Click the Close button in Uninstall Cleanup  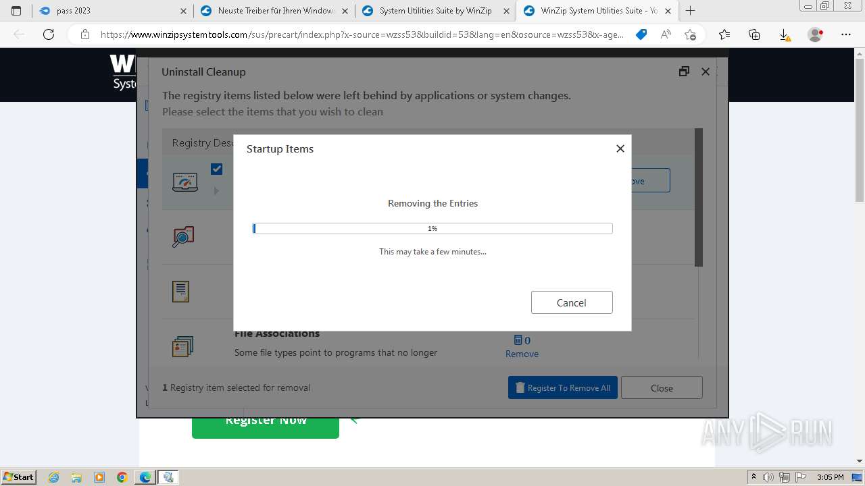tap(662, 387)
